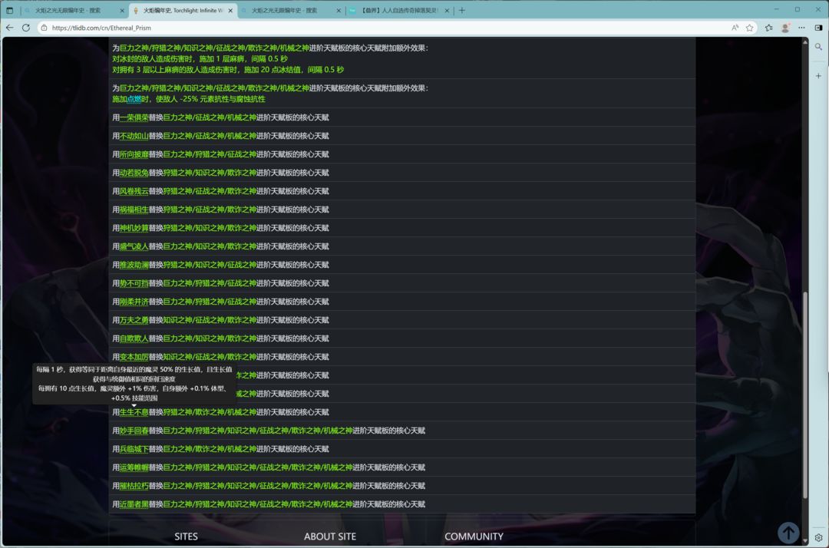Open the tab actions menu icon

coord(9,10)
